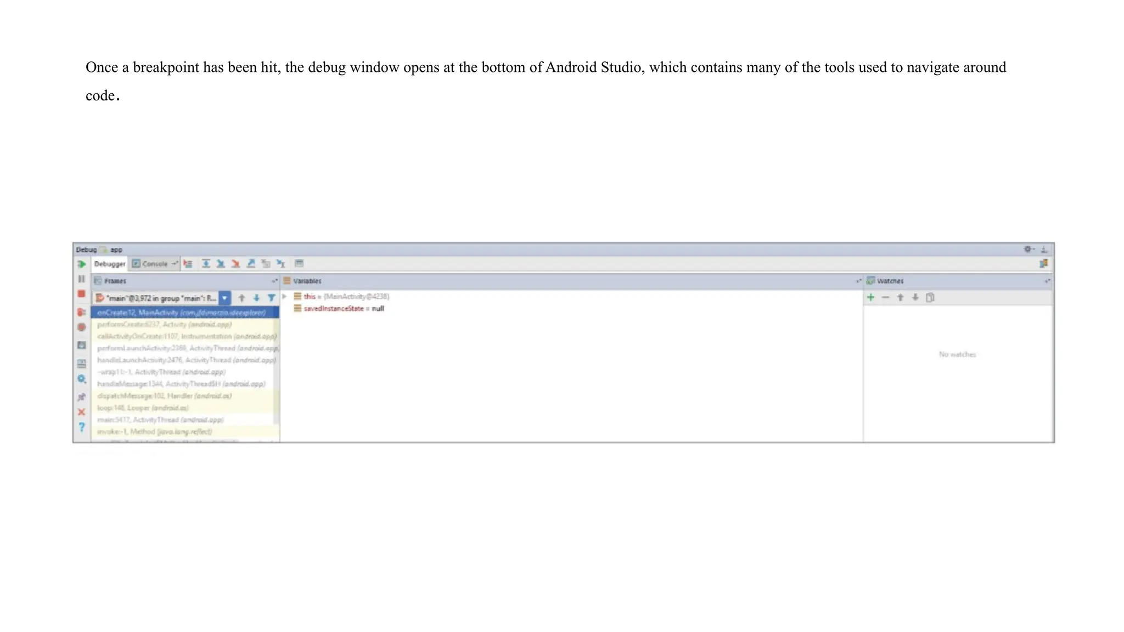Viewport: 1124px width, 632px height.
Task: Open View Breakpoints from the left sidebar
Action: [x=82, y=312]
